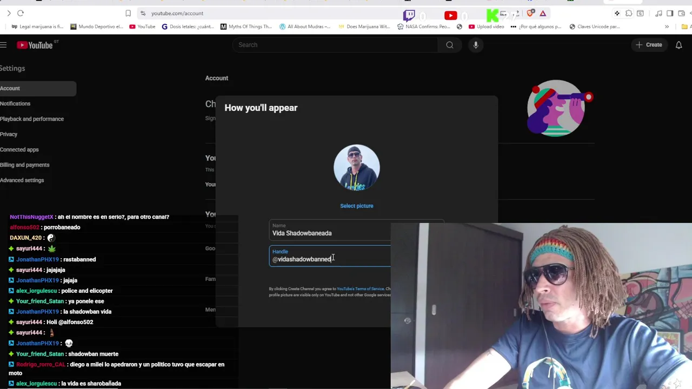Screen dimensions: 692x389
Task: Select Account in Settings sidebar
Action: (38, 88)
